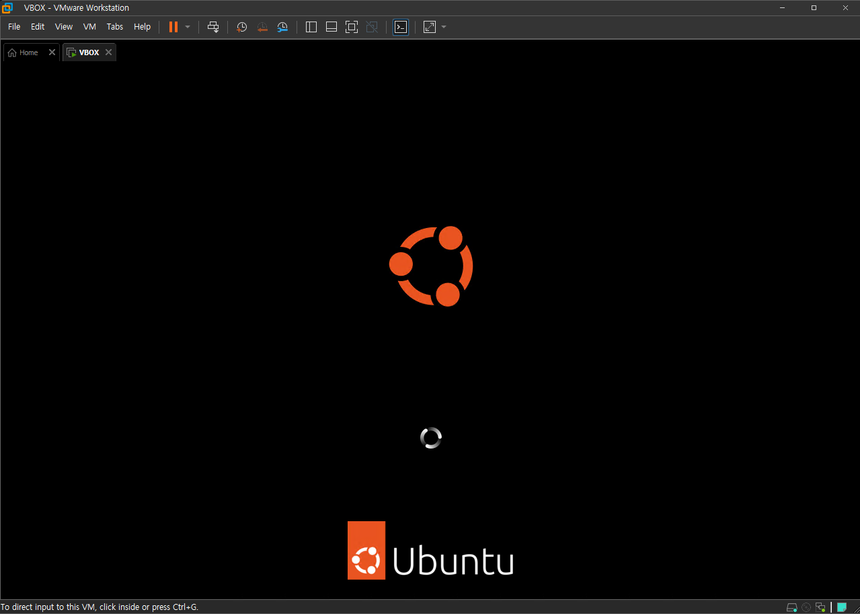Close the Home tab

pyautogui.click(x=52, y=52)
